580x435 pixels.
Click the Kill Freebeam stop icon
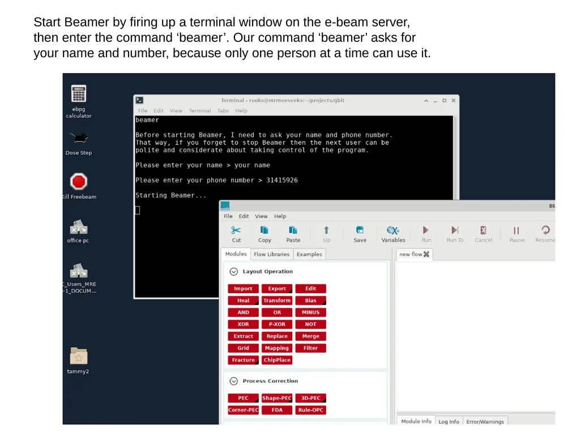click(78, 182)
